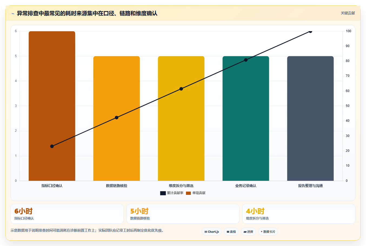The width and height of the screenshot is (366, 246).
Task: Click the 维度拆分与筛选 x-axis label
Action: click(x=181, y=186)
